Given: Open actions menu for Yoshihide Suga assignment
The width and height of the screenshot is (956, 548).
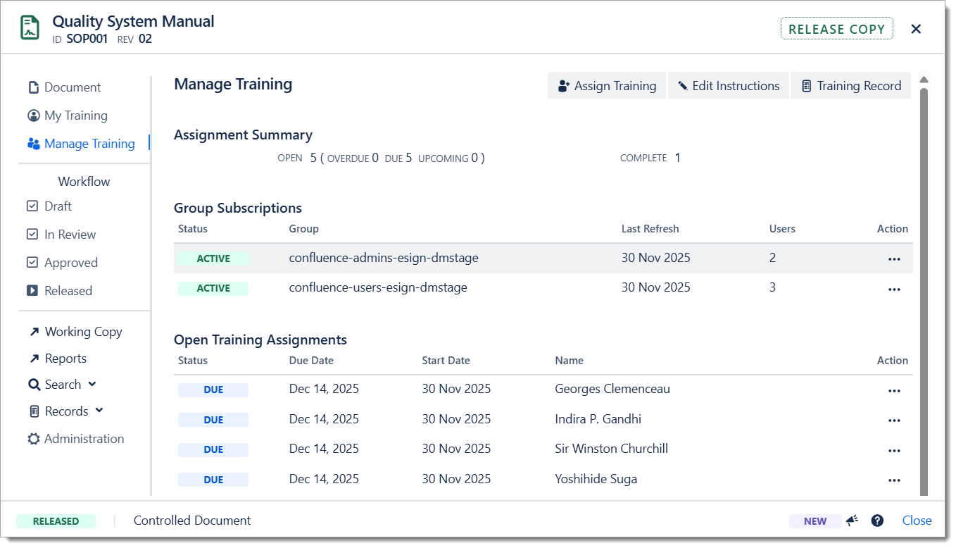Looking at the screenshot, I should 894,480.
